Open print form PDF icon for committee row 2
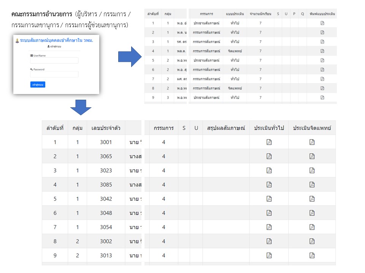 coord(322,32)
